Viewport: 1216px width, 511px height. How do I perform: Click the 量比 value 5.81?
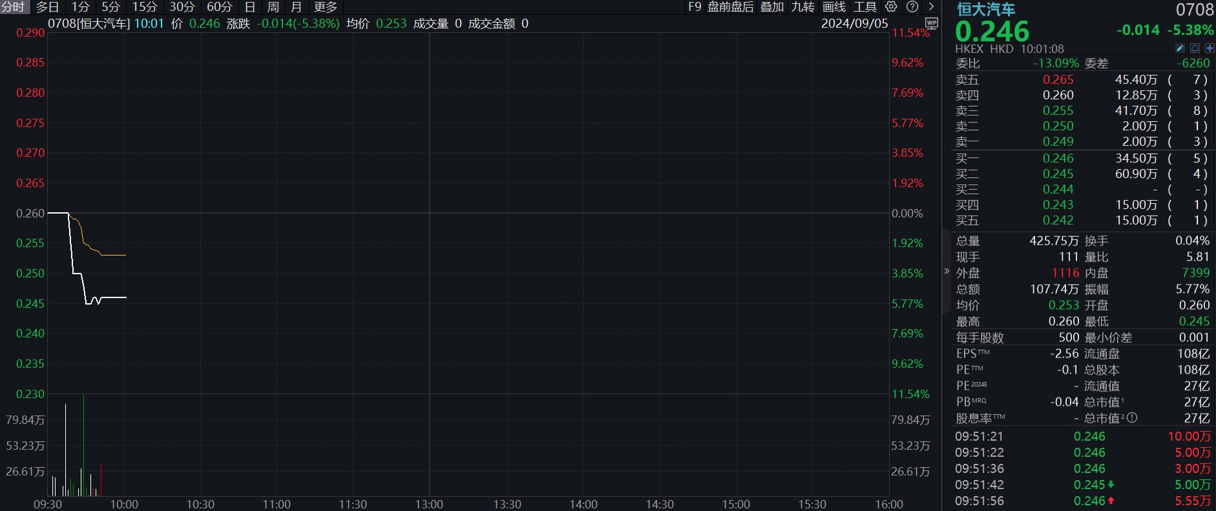point(1197,257)
